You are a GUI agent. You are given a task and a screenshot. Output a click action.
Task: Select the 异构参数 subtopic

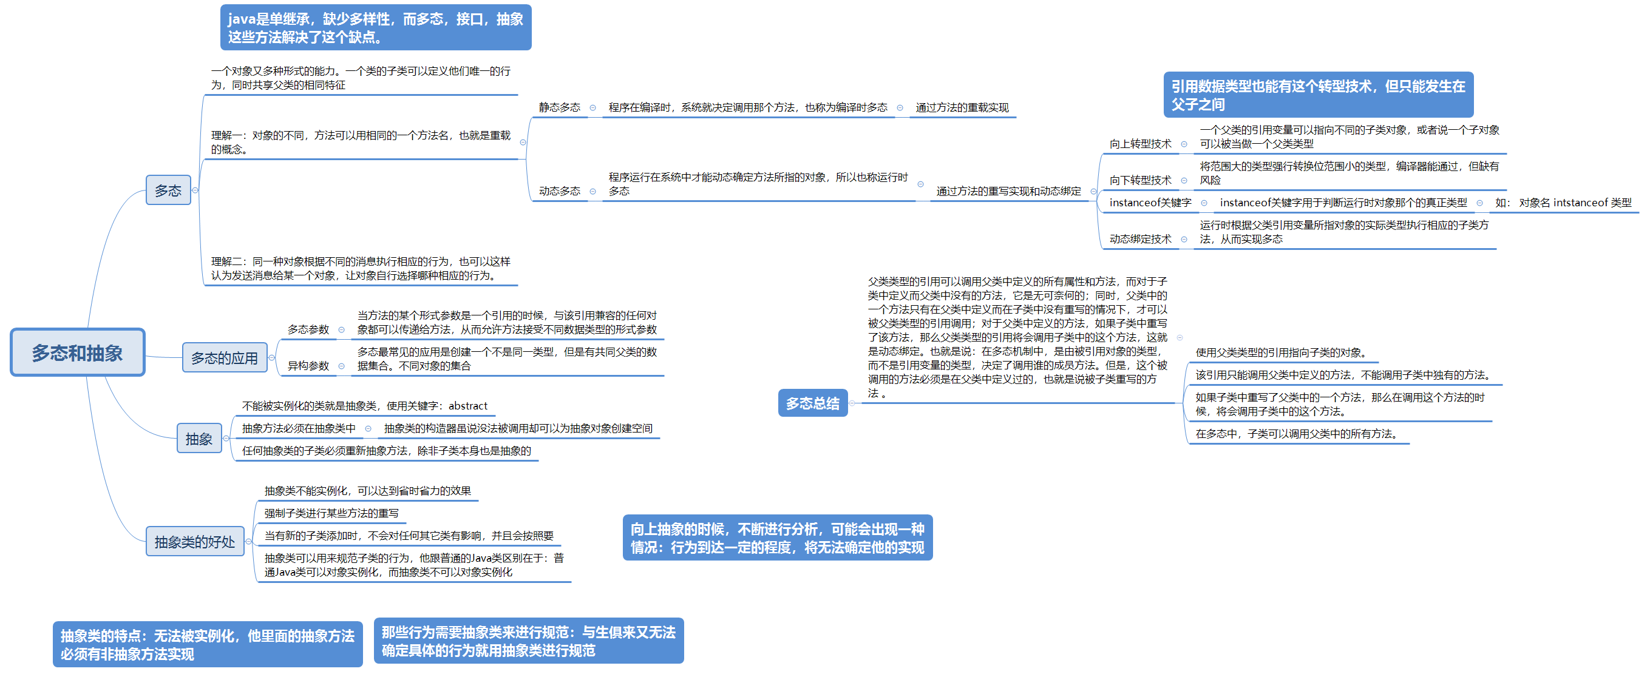tap(308, 365)
